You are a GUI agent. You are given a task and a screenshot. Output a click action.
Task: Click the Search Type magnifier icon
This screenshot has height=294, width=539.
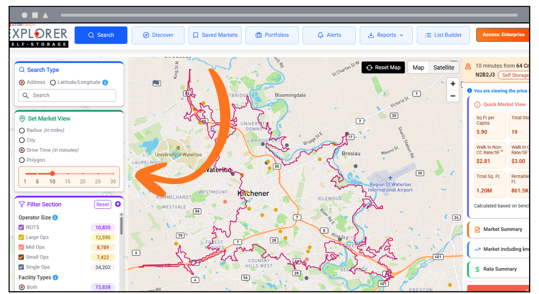(22, 70)
